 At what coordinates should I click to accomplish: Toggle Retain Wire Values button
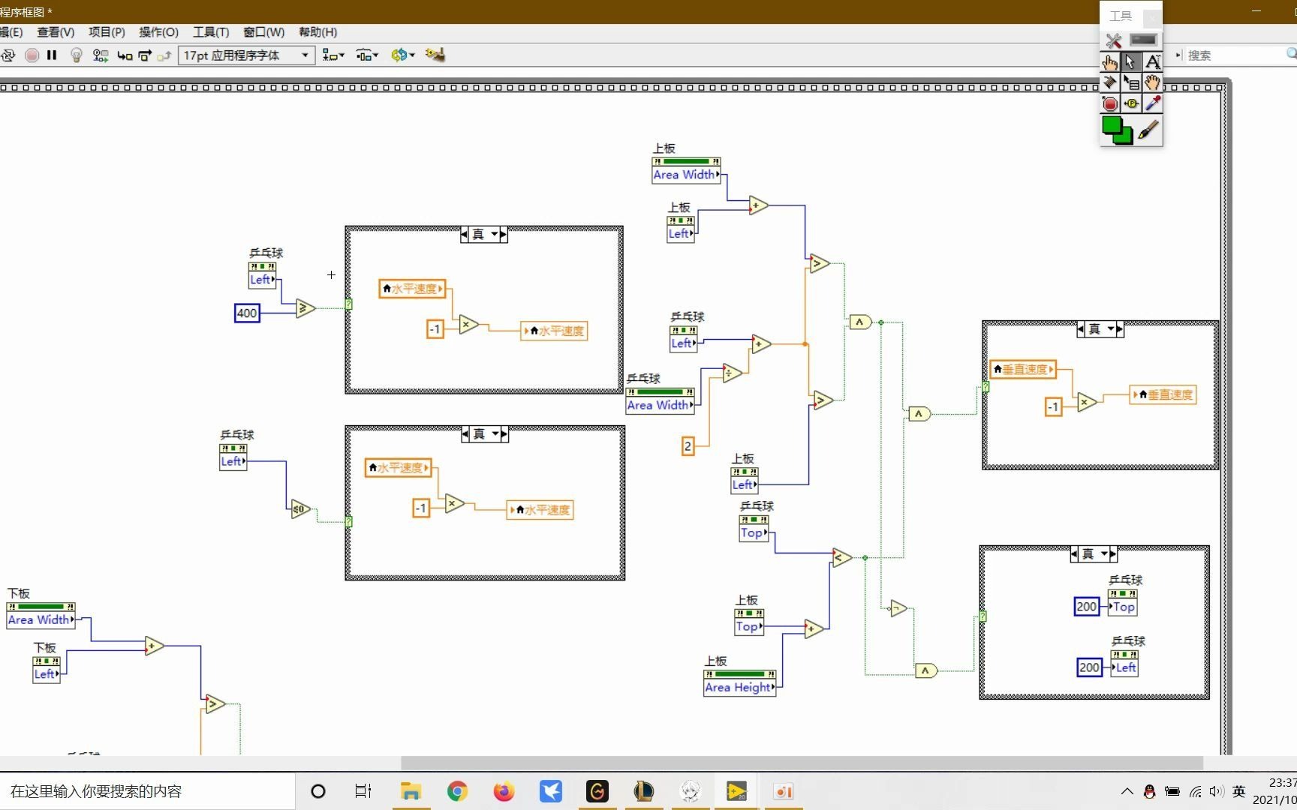pyautogui.click(x=101, y=55)
